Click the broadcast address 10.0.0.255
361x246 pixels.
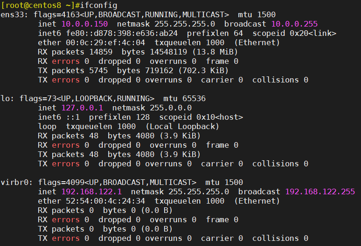[x=294, y=24]
